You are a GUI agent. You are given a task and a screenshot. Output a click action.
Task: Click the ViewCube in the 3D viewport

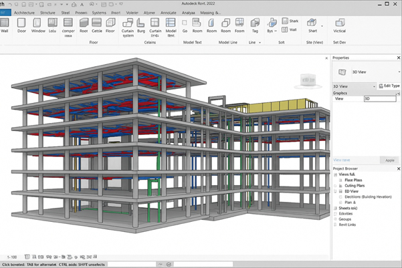tap(307, 79)
